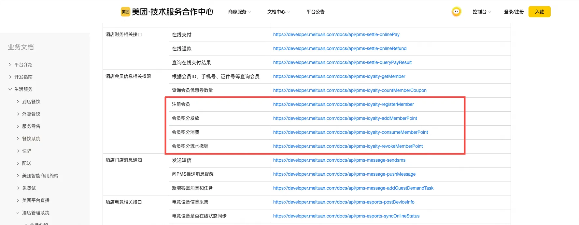
Task: Open pms-message-pushMessage link
Action: point(344,174)
